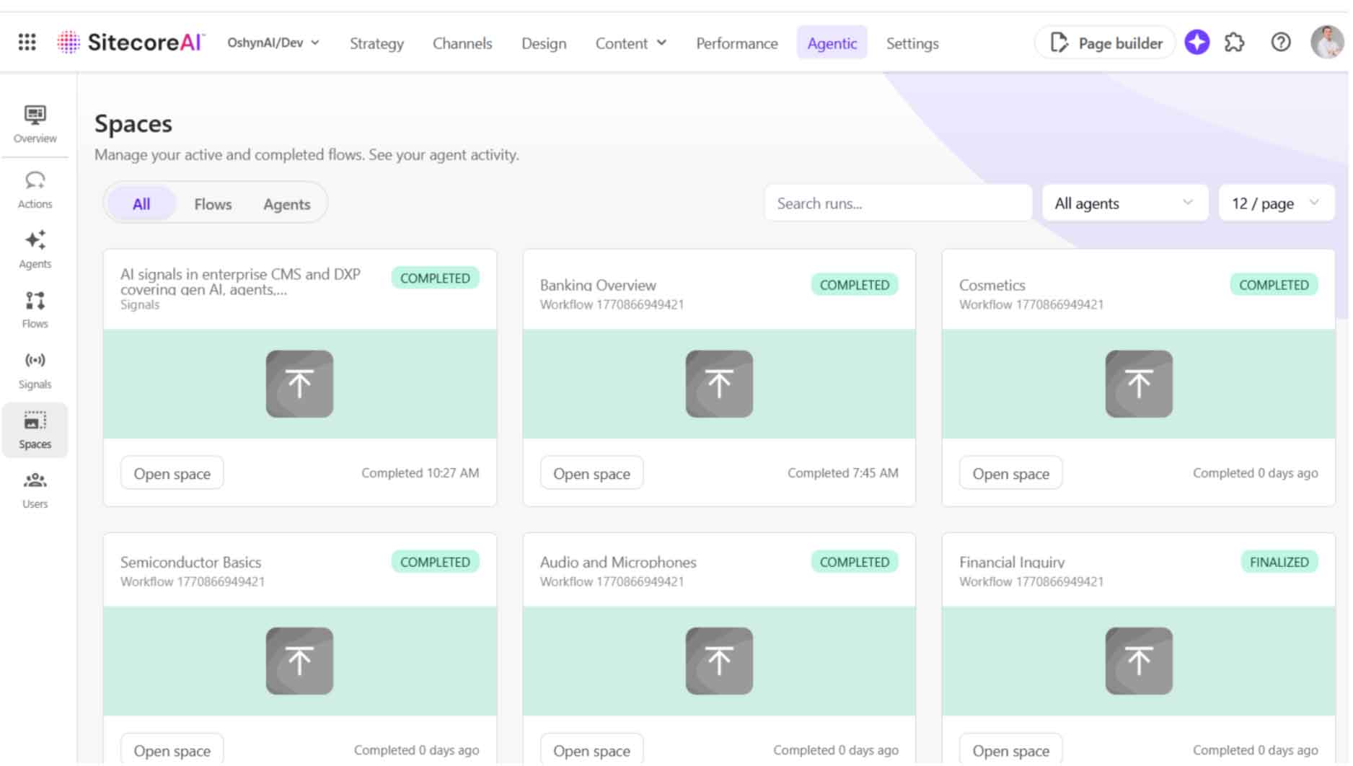Open the Agents sidebar icon
This screenshot has height=766, width=1353.
click(x=35, y=250)
